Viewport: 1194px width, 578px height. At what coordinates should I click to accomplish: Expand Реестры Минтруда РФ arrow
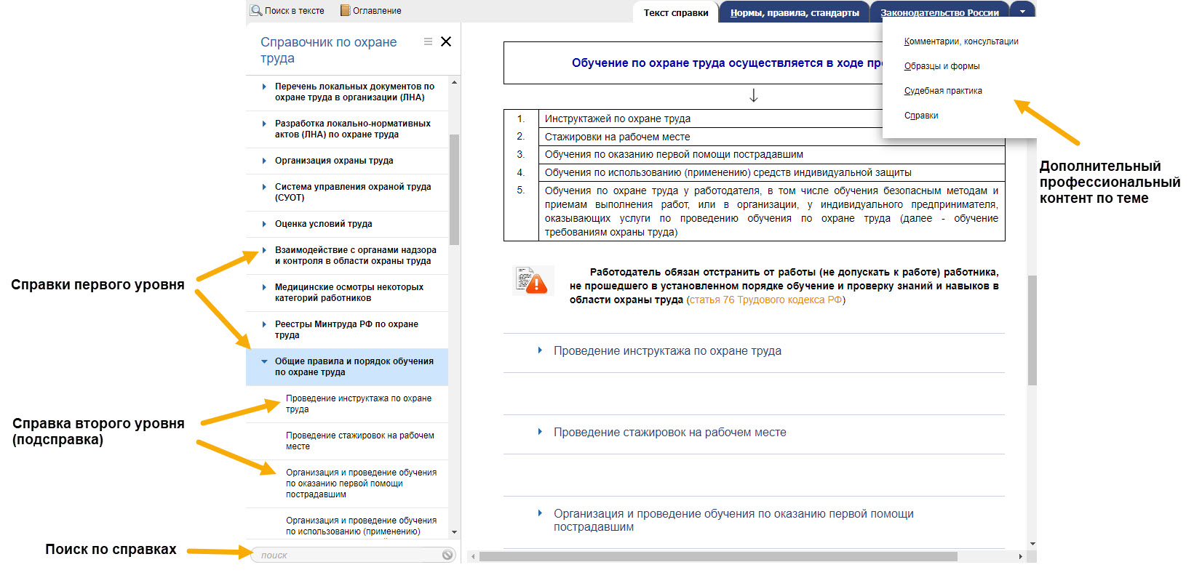point(264,324)
